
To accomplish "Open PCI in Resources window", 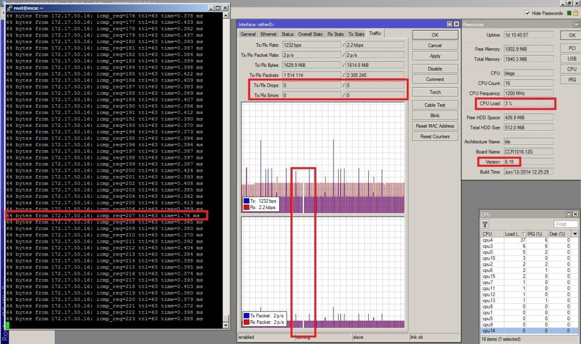I will pos(571,48).
